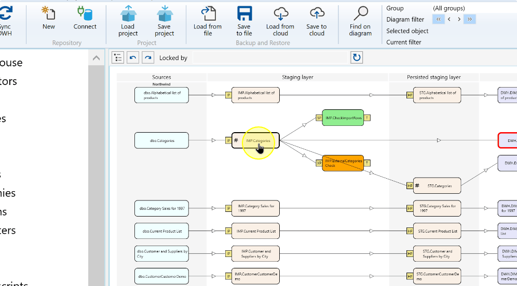This screenshot has height=286, width=517.
Task: Click the redo arrow in diagram toolbar
Action: pos(148,58)
